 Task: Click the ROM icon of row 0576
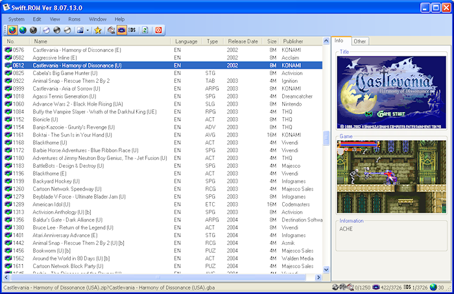[x=8, y=50]
